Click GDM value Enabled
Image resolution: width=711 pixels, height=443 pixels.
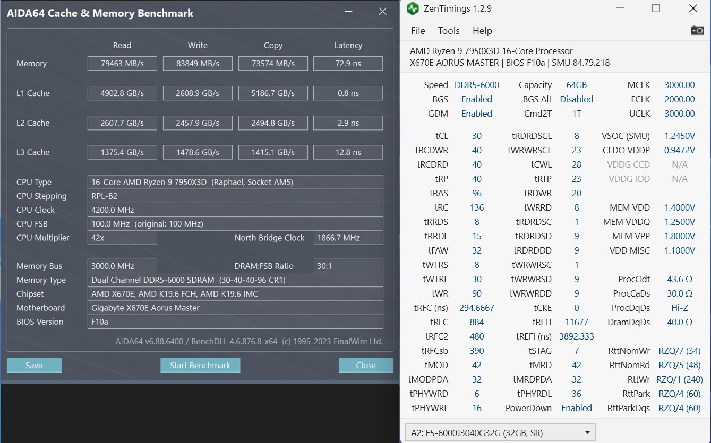click(x=477, y=114)
